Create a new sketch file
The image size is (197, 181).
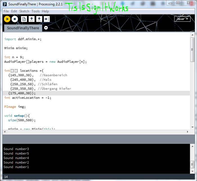coord(24,19)
